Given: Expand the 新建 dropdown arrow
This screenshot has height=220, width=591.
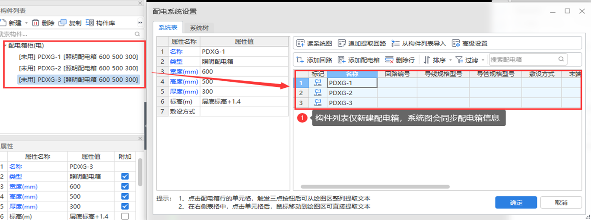Looking at the screenshot, I should coord(26,23).
